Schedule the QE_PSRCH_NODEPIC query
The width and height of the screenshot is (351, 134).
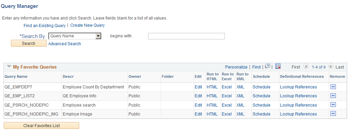click(262, 105)
